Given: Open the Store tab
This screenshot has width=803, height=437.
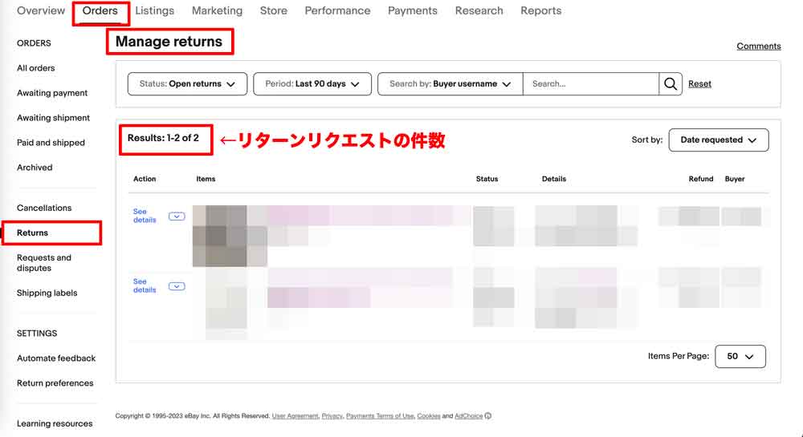Looking at the screenshot, I should 274,10.
